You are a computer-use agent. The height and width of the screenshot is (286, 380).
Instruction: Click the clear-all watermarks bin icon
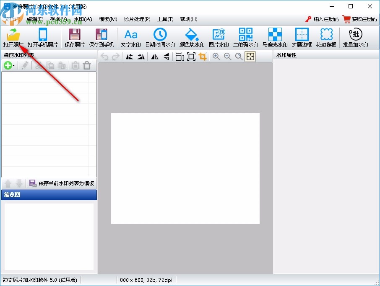point(87,65)
